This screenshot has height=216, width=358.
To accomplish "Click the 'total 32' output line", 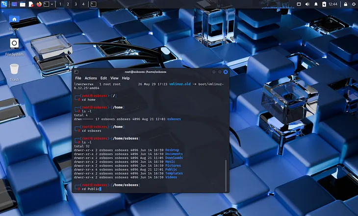I will (82, 146).
